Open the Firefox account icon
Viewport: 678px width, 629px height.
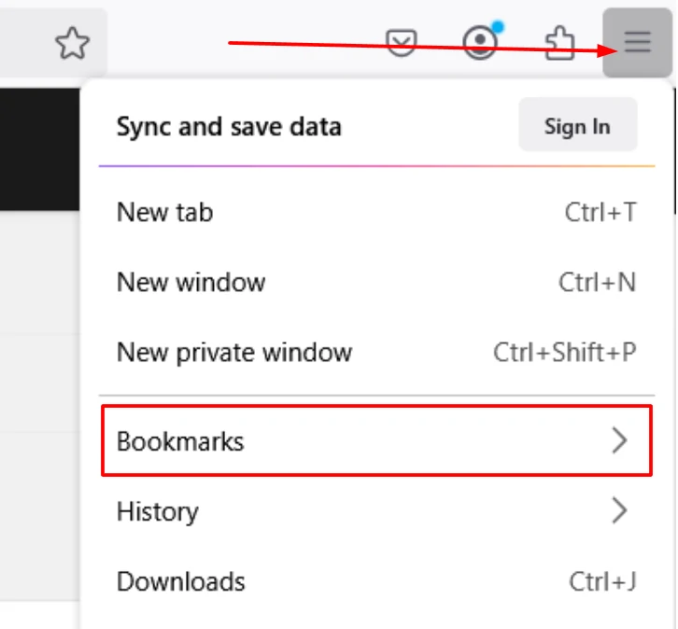click(479, 42)
